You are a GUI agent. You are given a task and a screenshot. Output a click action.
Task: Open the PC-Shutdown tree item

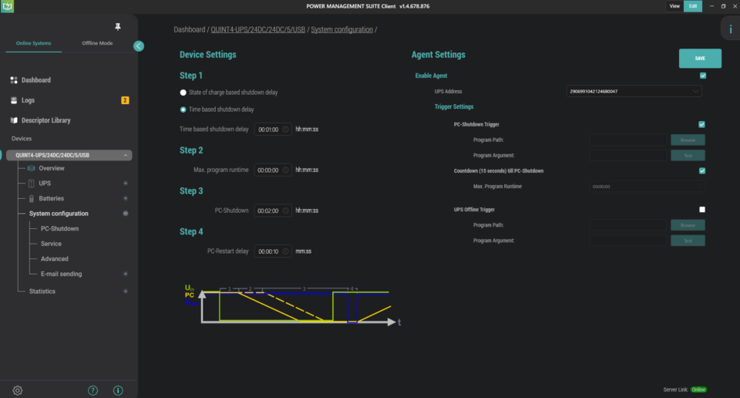coord(59,228)
